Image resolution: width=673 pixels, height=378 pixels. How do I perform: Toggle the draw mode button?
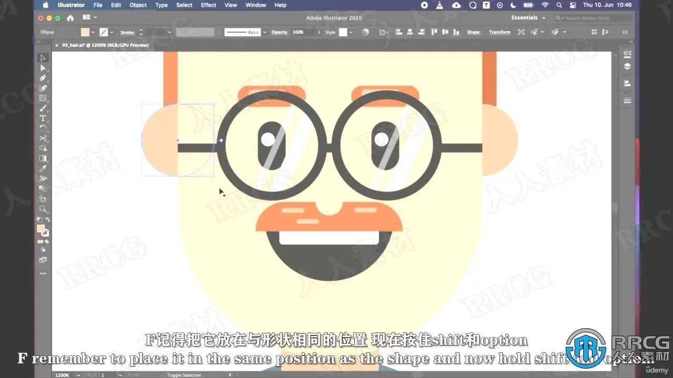pyautogui.click(x=43, y=250)
